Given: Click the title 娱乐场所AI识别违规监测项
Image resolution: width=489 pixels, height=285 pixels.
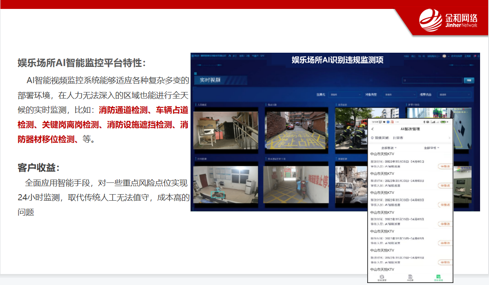Looking at the screenshot, I should [338, 60].
